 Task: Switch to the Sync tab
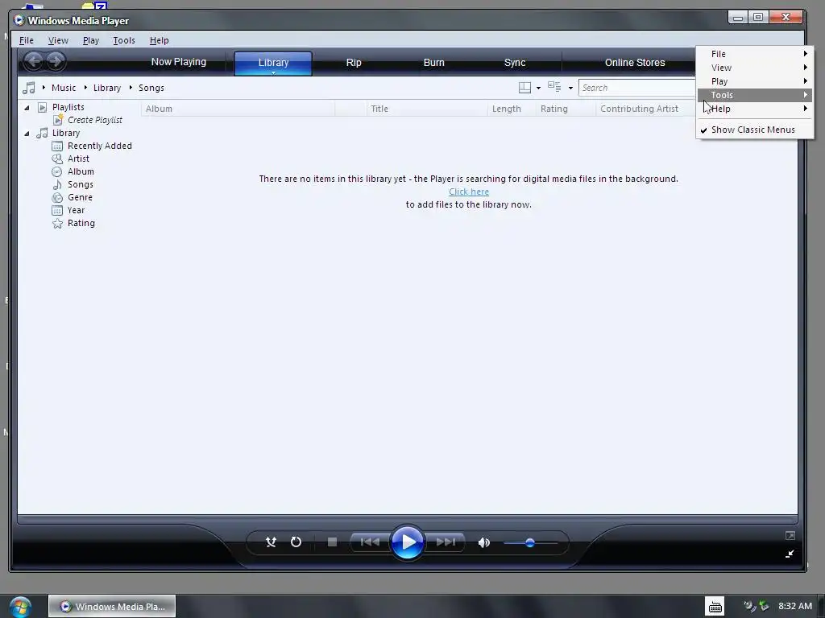click(x=515, y=63)
